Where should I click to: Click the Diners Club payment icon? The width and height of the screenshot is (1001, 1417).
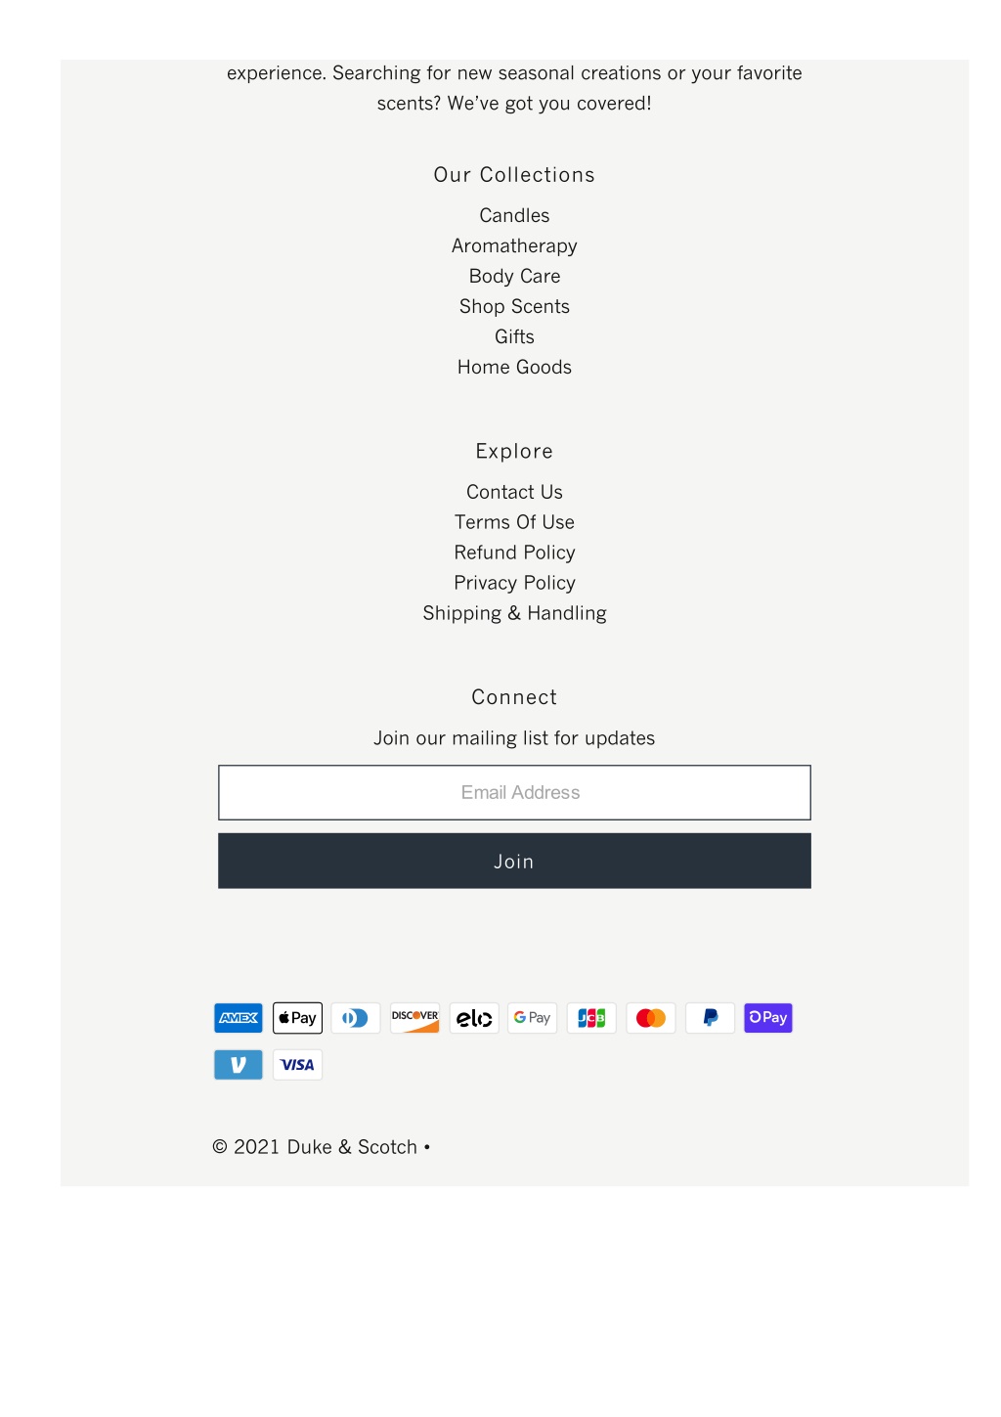[x=356, y=1018]
